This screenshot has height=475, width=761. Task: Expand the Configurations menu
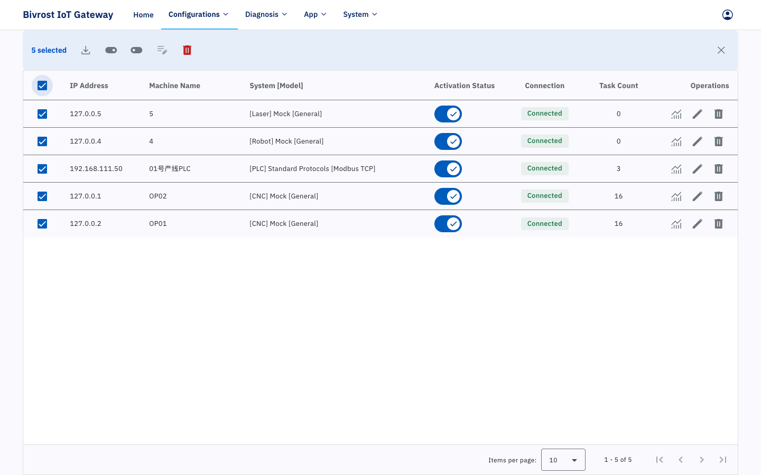point(199,14)
